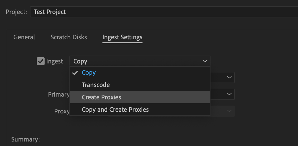The width and height of the screenshot is (298, 146).
Task: Select Copy and Create Proxies option
Action: [x=140, y=109]
